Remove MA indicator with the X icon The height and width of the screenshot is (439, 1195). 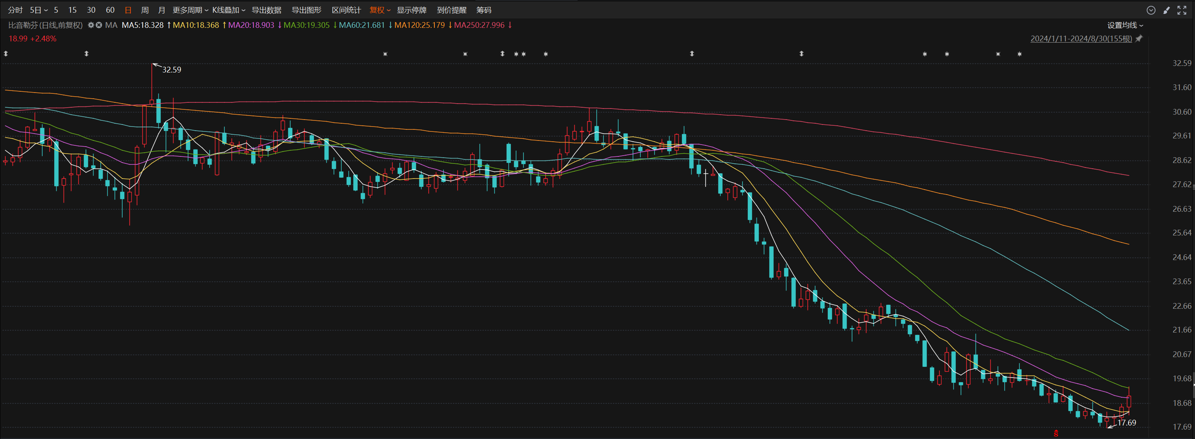click(x=99, y=25)
